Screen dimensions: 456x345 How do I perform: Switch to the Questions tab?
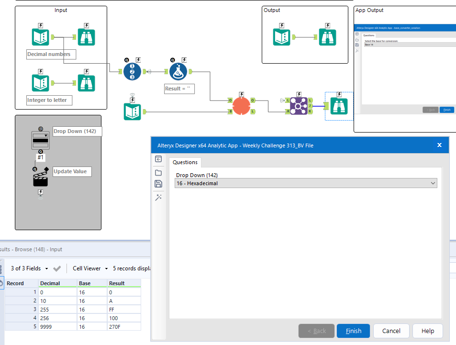point(185,162)
